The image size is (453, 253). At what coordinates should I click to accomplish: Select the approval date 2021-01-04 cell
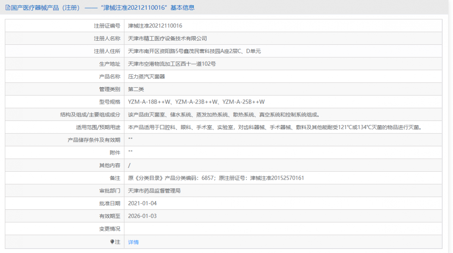click(x=142, y=203)
